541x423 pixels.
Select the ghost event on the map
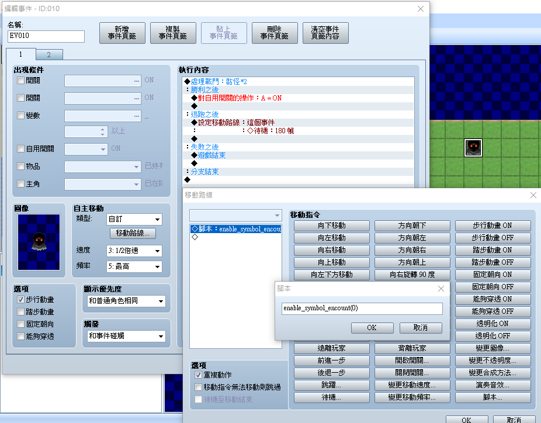(473, 148)
